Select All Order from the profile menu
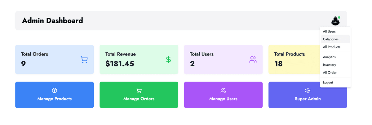Screen dimensions: 372x125 pos(330,73)
